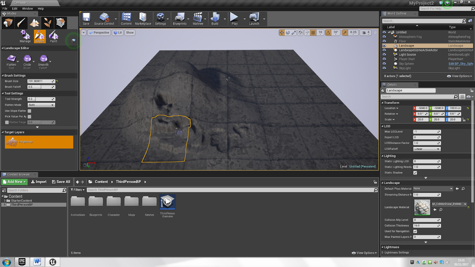The height and width of the screenshot is (267, 475).
Task: Toggle grid snapping in viewport
Action: (313, 33)
